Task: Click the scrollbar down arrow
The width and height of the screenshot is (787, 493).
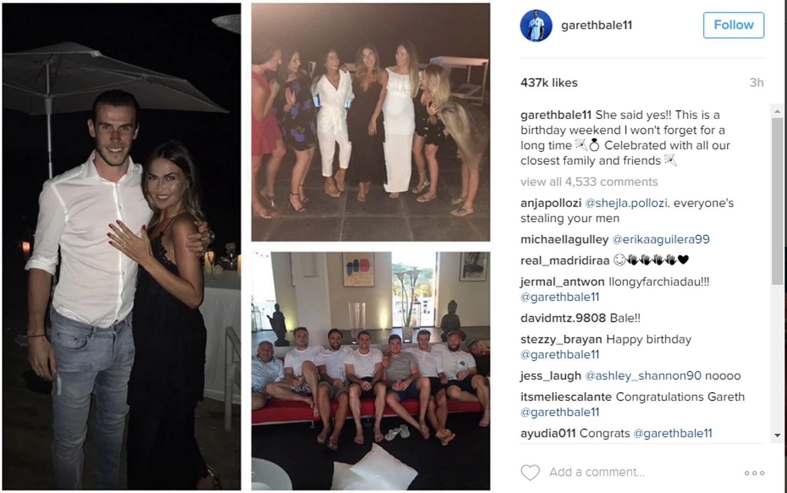Action: pos(777,435)
